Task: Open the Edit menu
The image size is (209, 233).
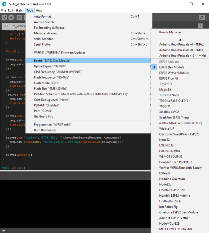Action: pyautogui.click(x=11, y=10)
